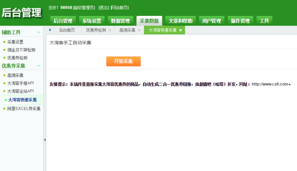Viewport: 297px width, 171px height.
Task: Open the 后台管理 top navigation tab
Action: click(x=63, y=21)
